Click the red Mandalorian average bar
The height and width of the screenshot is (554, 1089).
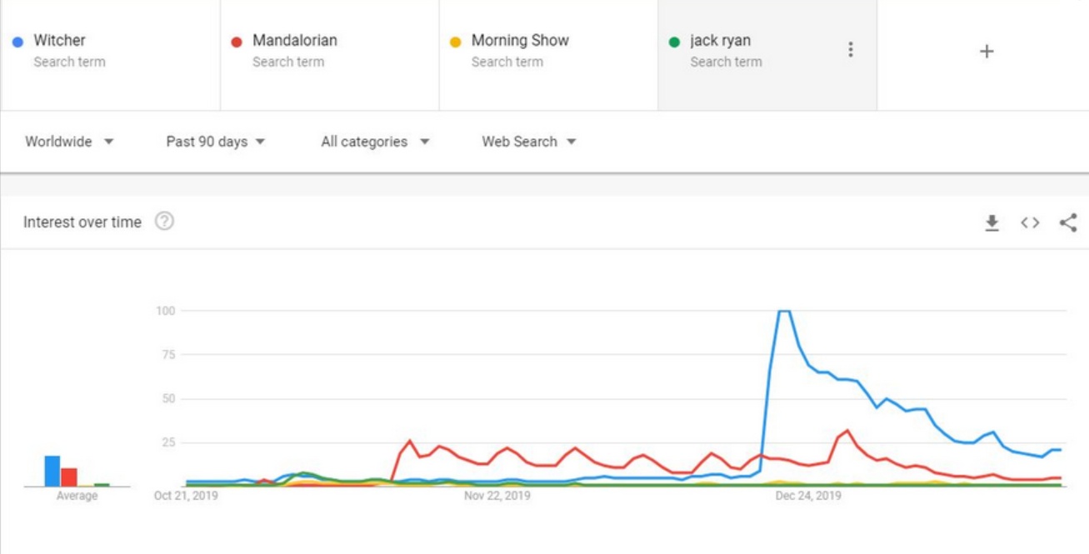point(68,477)
